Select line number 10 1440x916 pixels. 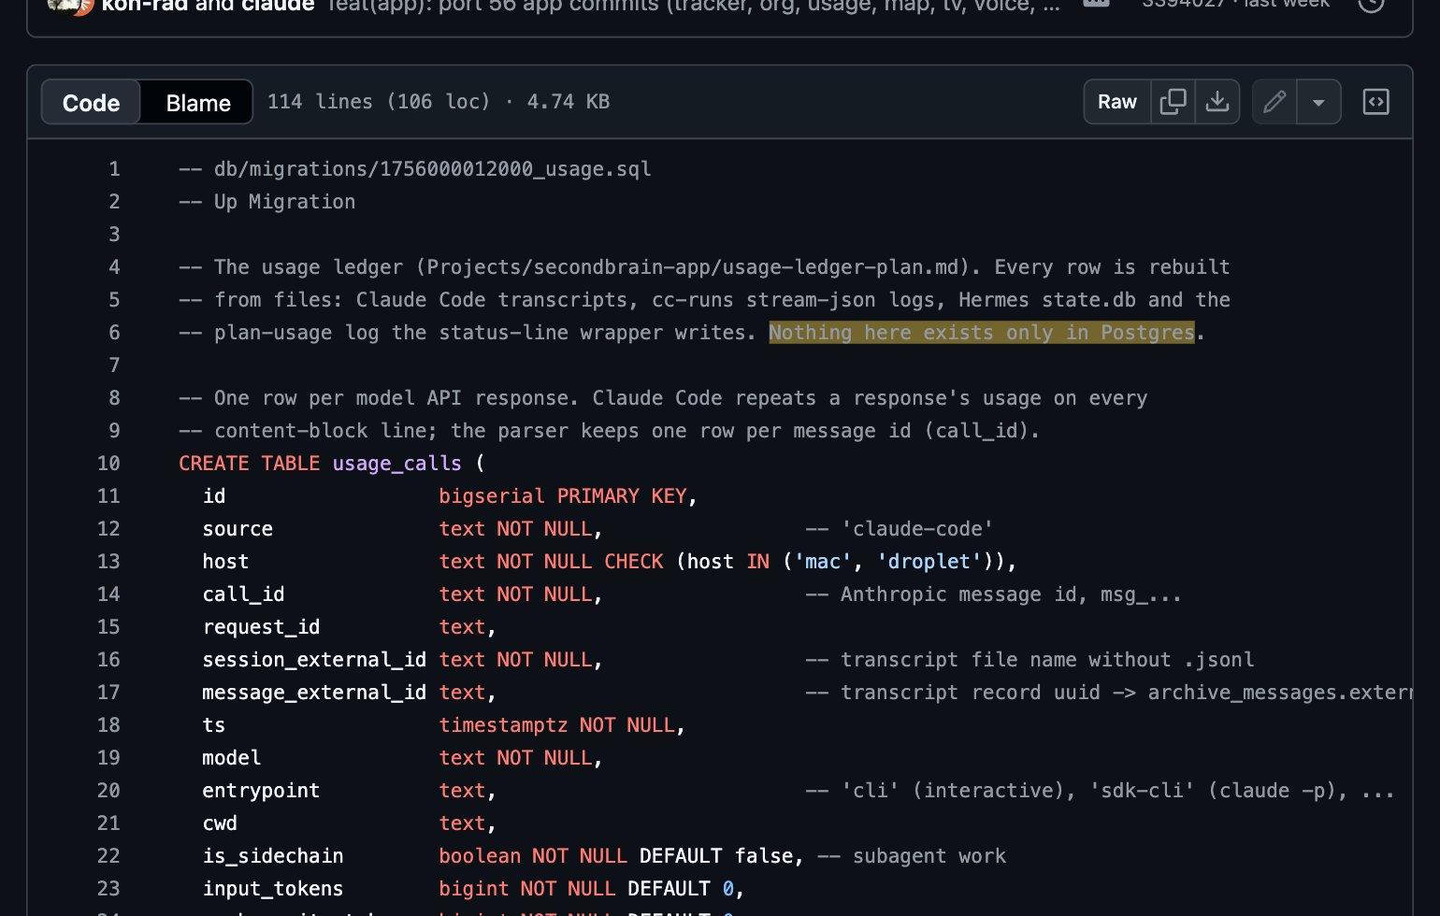tap(108, 464)
